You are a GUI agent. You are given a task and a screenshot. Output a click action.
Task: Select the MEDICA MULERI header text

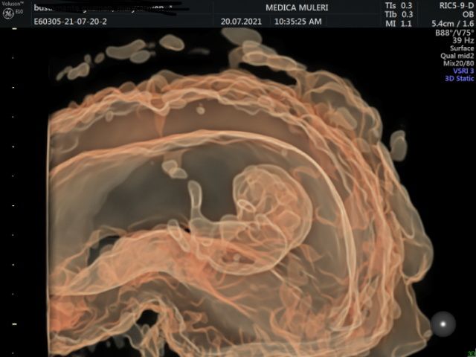click(x=297, y=7)
